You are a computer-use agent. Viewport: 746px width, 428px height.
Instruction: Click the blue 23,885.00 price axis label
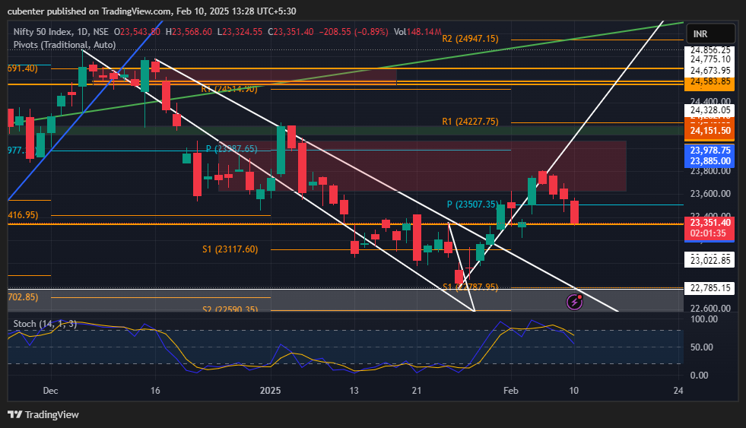coord(710,160)
